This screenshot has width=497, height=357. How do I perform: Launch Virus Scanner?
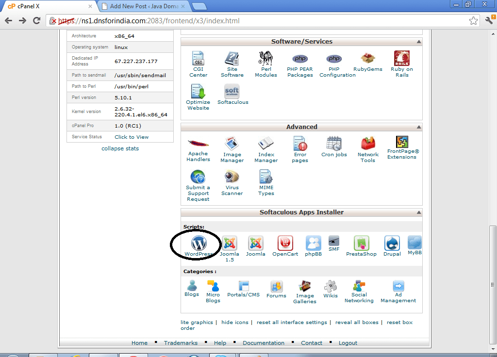click(232, 183)
